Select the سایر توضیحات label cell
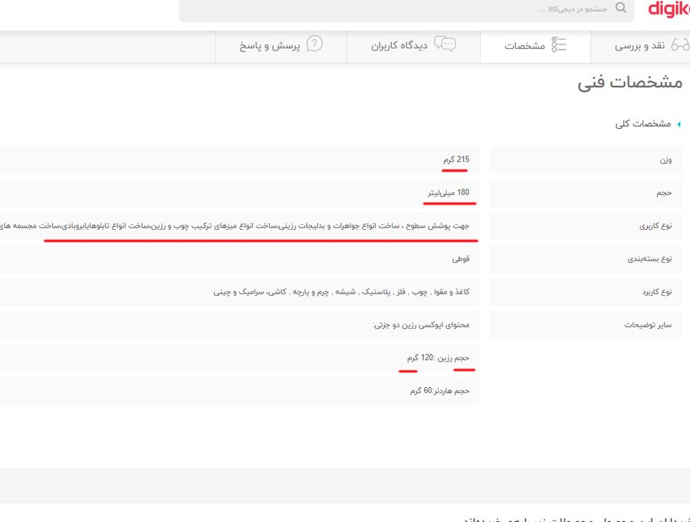This screenshot has height=522, width=690. click(586, 325)
